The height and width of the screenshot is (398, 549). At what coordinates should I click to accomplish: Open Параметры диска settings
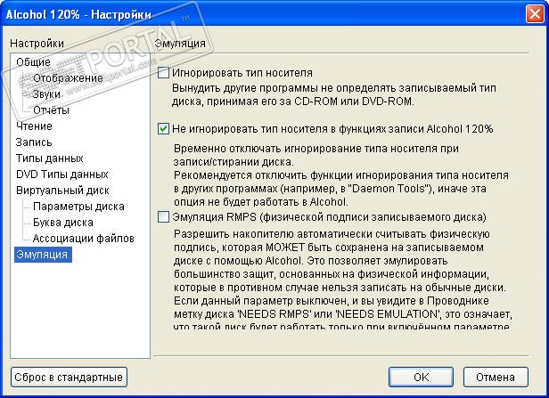(78, 207)
